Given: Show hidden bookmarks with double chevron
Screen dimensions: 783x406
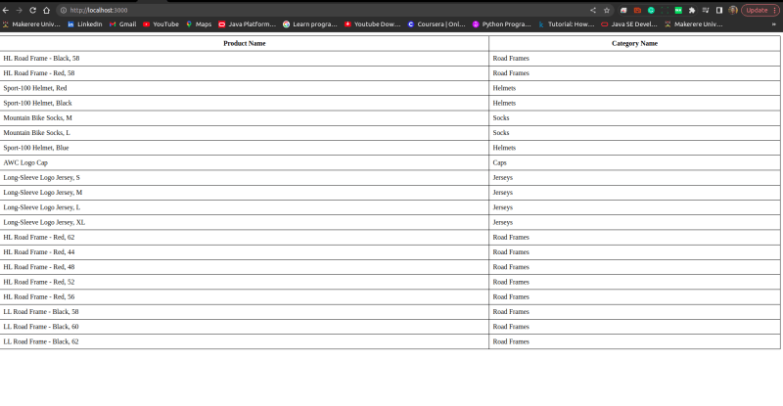Looking at the screenshot, I should (774, 24).
